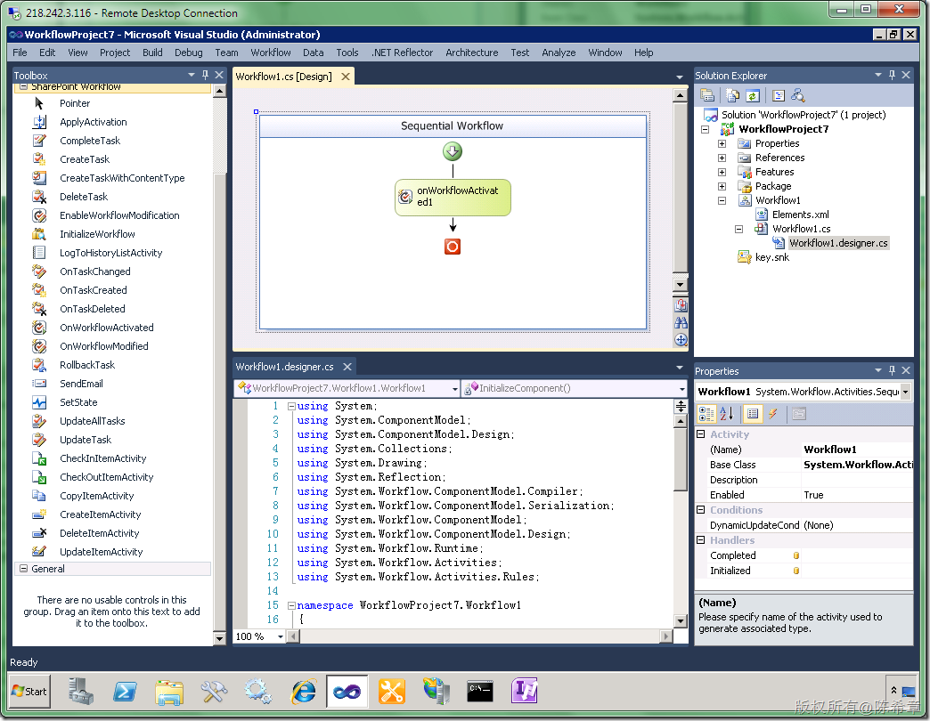Pick the CheckInItemActivity item

102,458
